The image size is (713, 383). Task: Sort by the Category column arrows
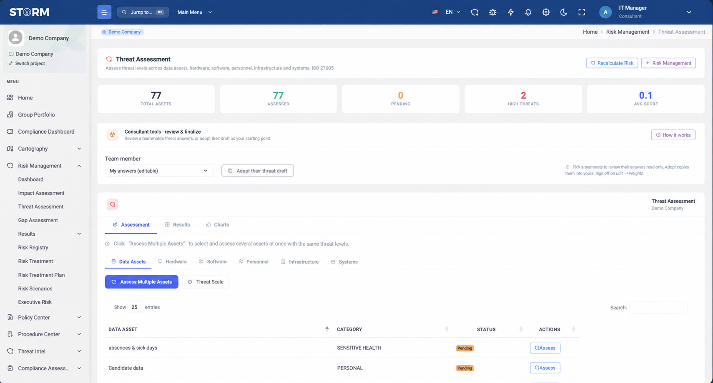447,329
